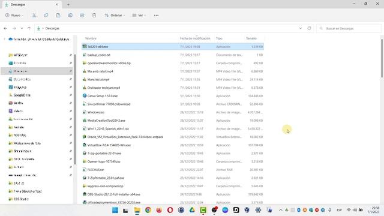
Task: Click the Copy icon in toolbar
Action: point(46,15)
